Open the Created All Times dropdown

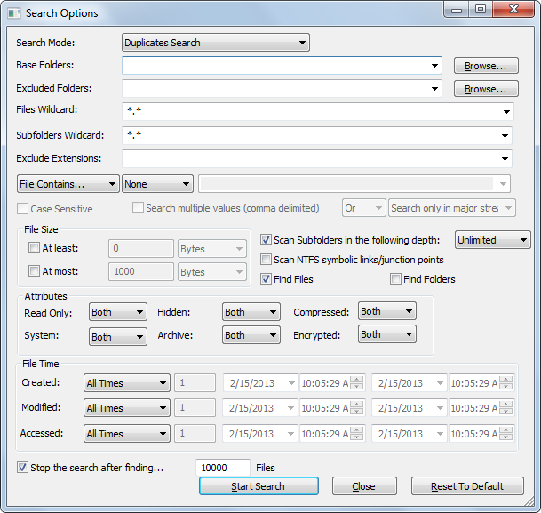tap(127, 383)
